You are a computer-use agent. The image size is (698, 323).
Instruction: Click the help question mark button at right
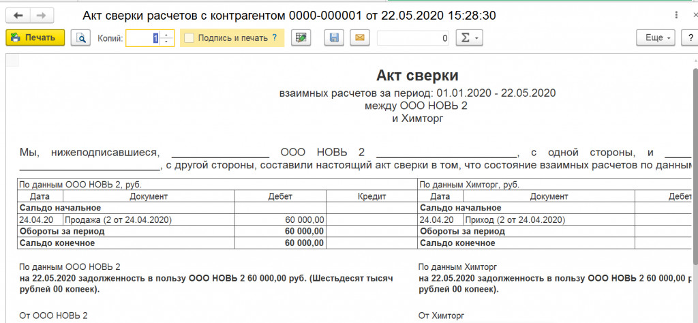689,38
